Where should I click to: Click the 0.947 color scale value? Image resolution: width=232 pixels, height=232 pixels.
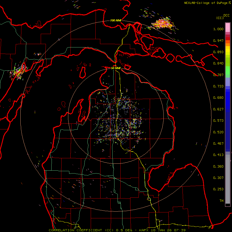(x=218, y=40)
